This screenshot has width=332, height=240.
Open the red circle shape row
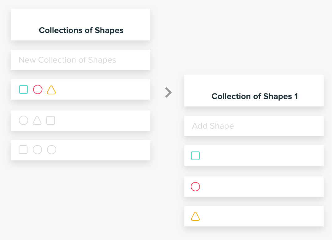(x=254, y=187)
